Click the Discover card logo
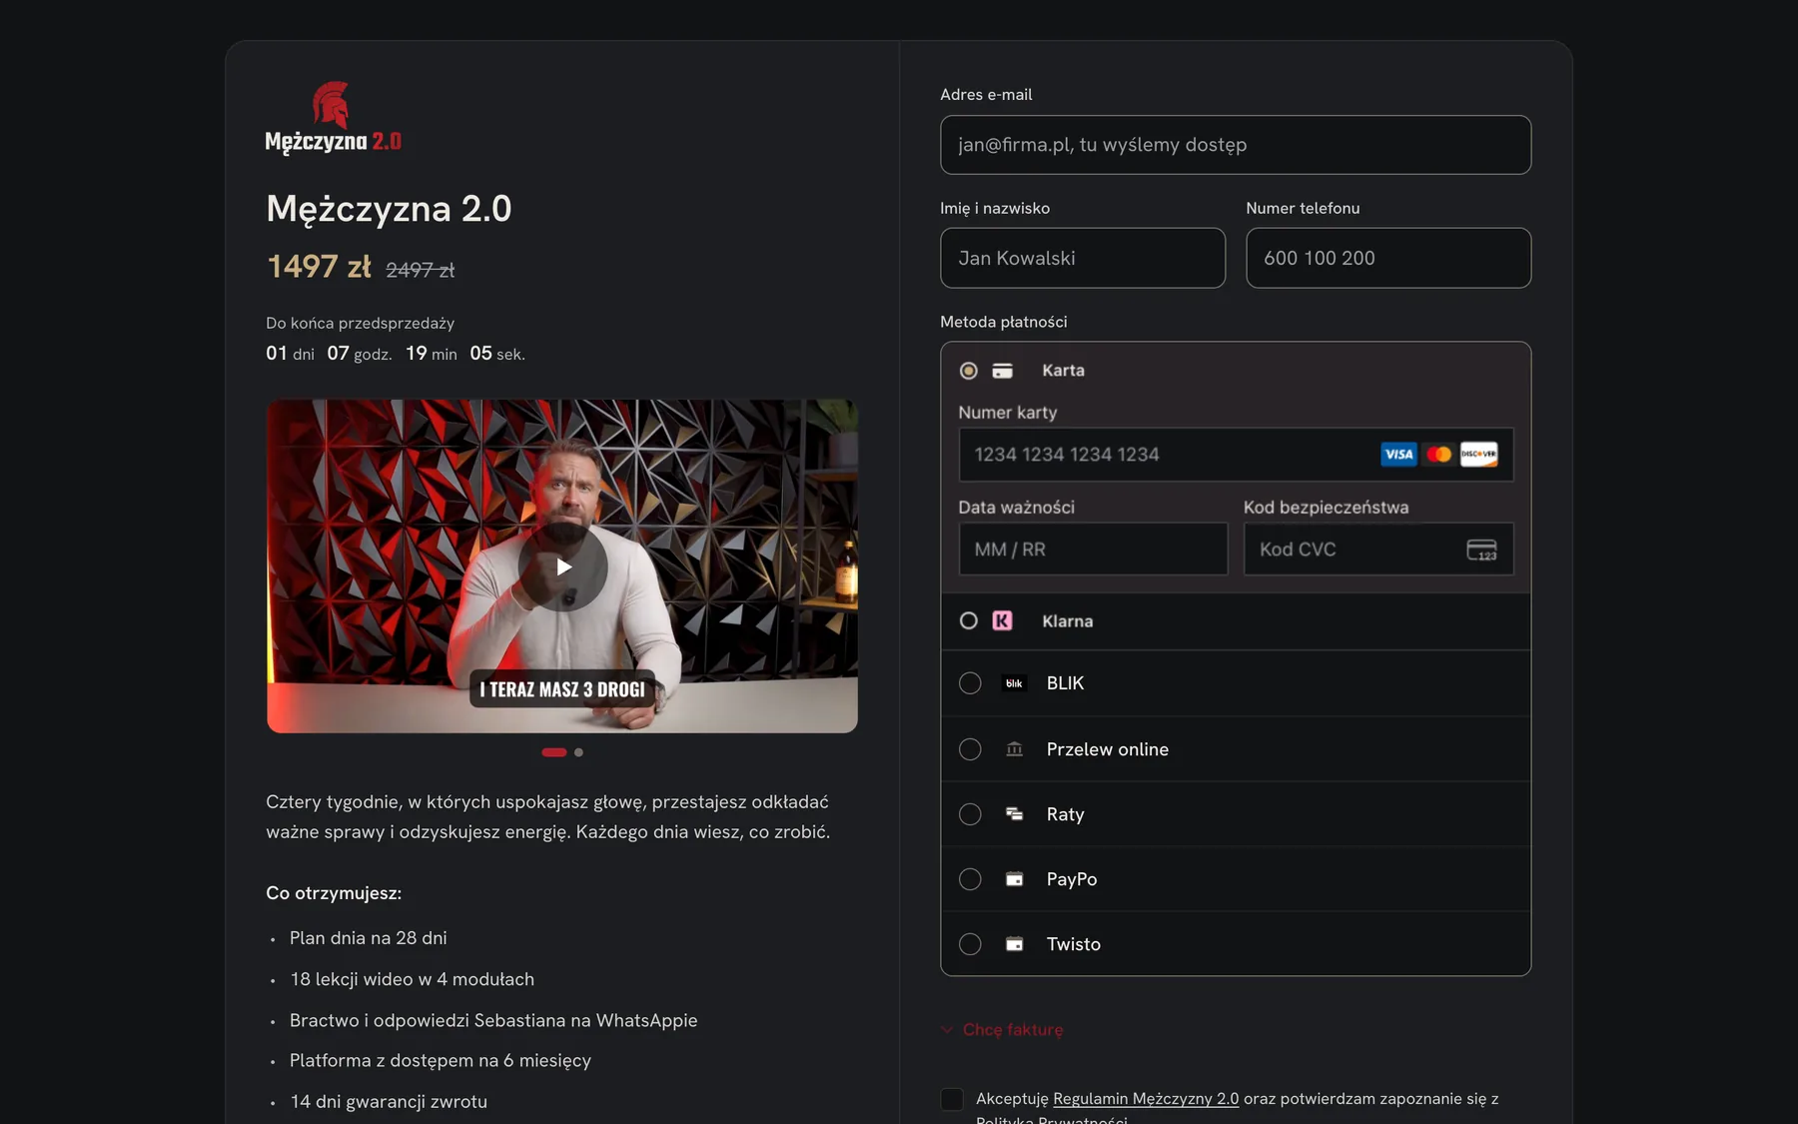 coord(1478,455)
